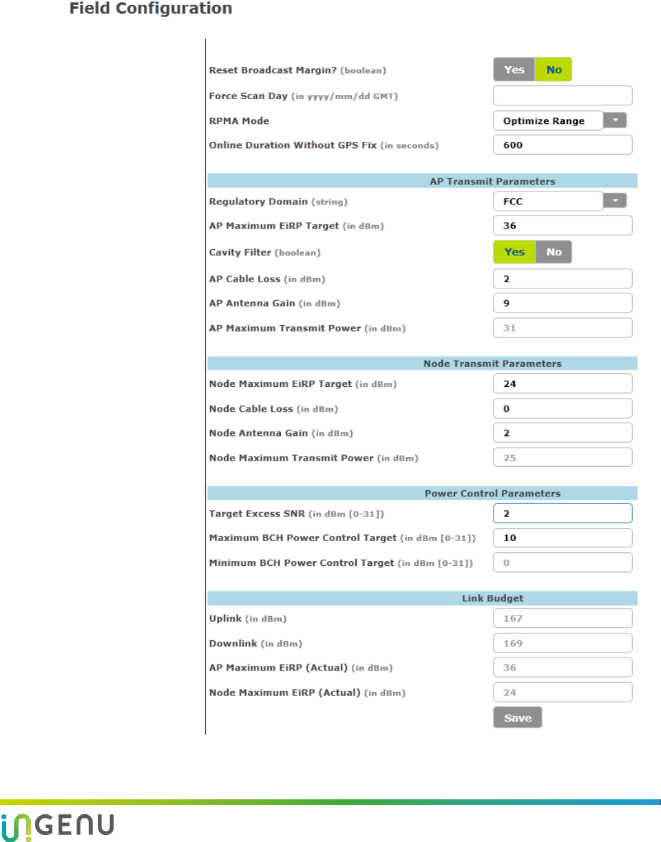This screenshot has height=842, width=661.
Task: Click the Power Control Parameters header
Action: [x=423, y=493]
